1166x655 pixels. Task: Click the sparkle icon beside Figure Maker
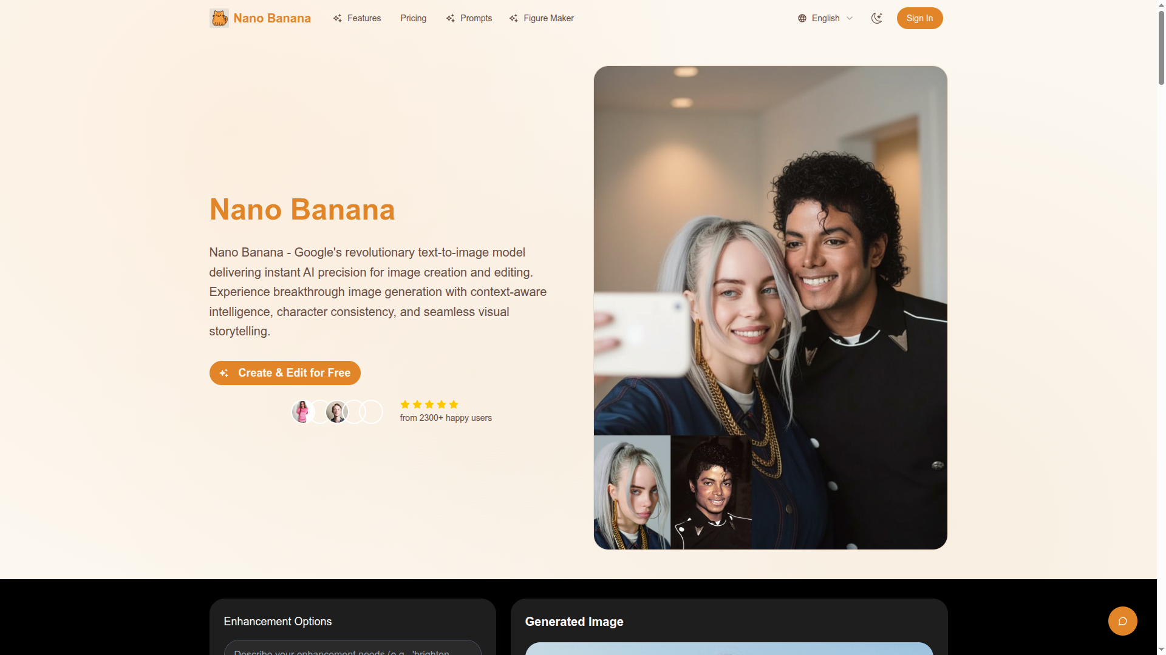(x=514, y=18)
